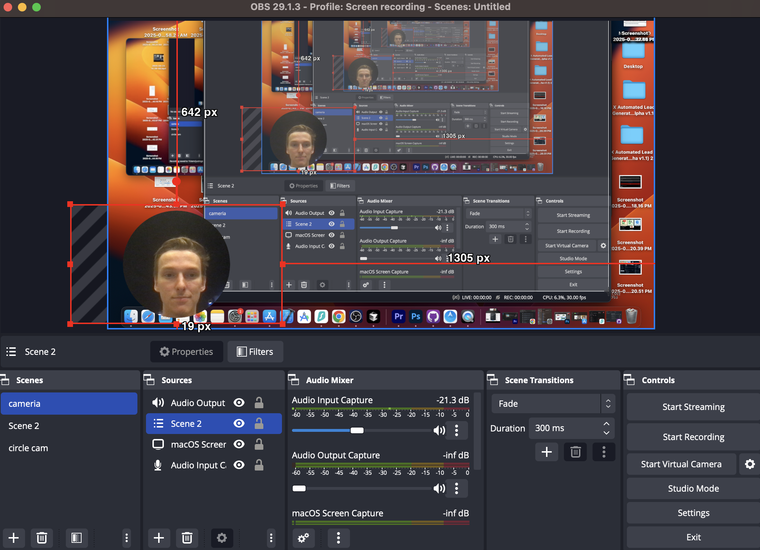
Task: Open Audio Input Capture three-dot options
Action: point(457,430)
